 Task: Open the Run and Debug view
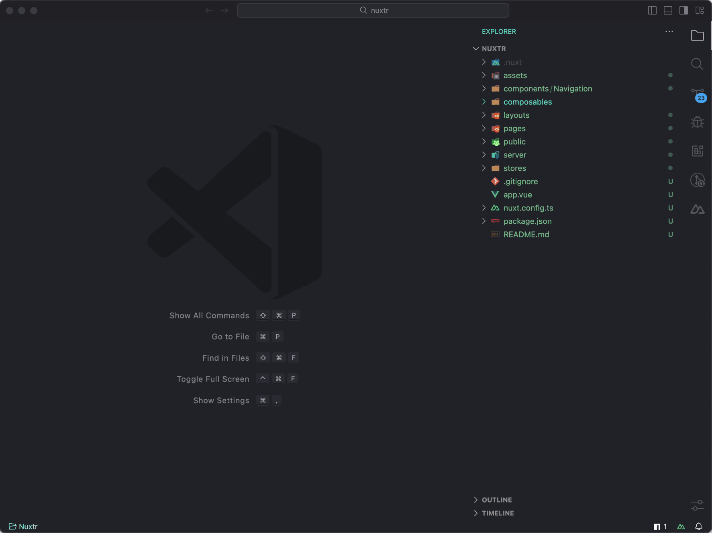click(x=697, y=122)
